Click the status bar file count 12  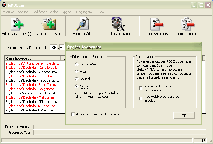click(x=200, y=141)
